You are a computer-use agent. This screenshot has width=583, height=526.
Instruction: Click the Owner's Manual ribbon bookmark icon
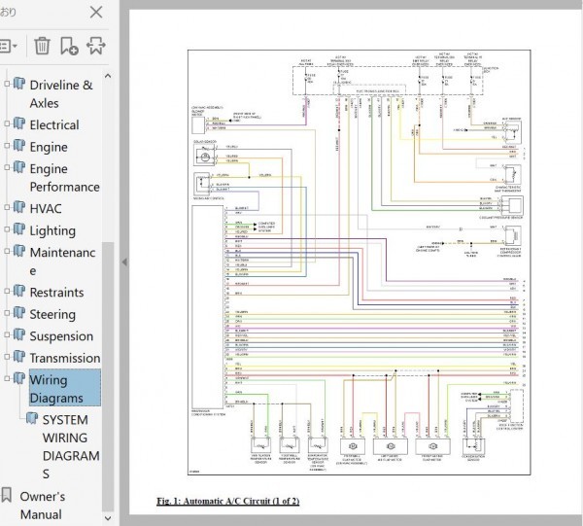coord(7,495)
